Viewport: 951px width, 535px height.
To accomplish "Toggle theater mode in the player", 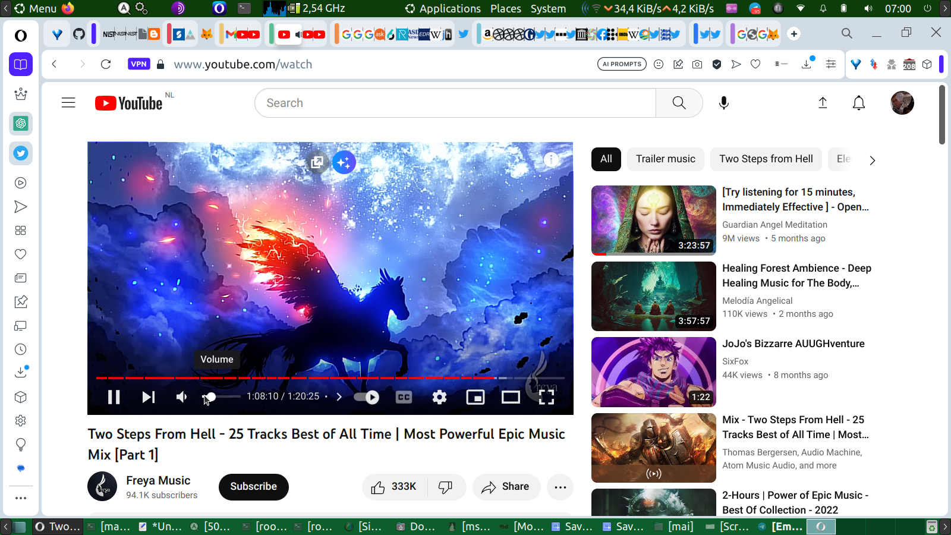I will pyautogui.click(x=511, y=397).
